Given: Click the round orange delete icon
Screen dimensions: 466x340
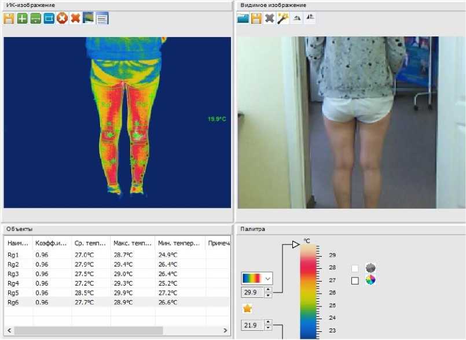Looking at the screenshot, I should point(62,19).
